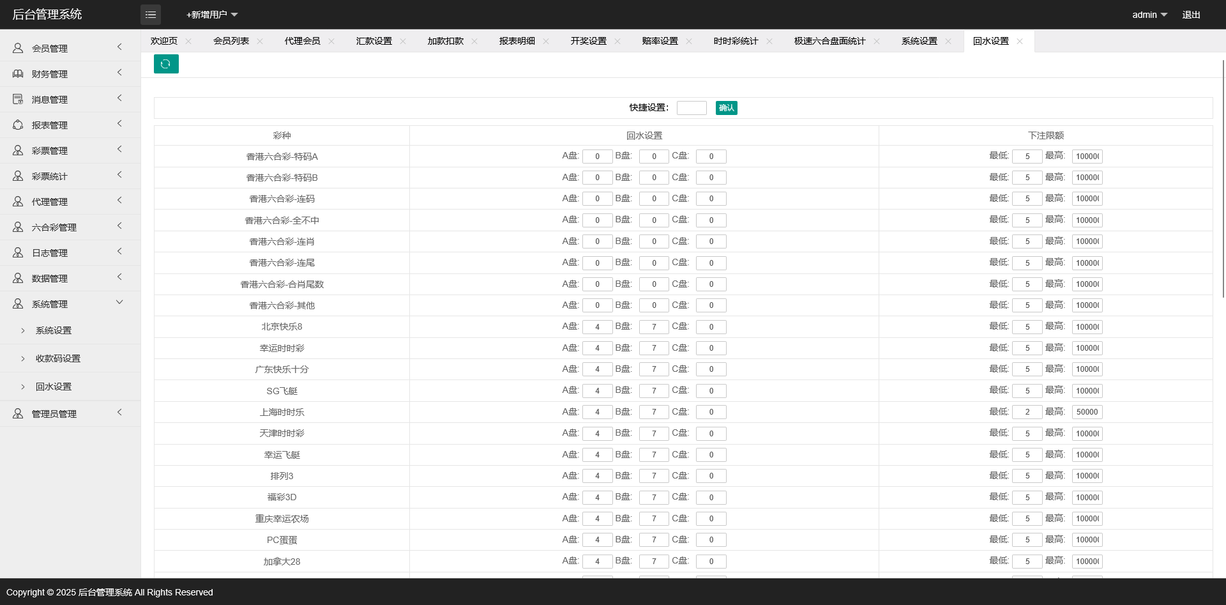Screen dimensions: 1226x605
Task: Click C盘 field for 香港六合彩-特码A
Action: [x=711, y=157]
